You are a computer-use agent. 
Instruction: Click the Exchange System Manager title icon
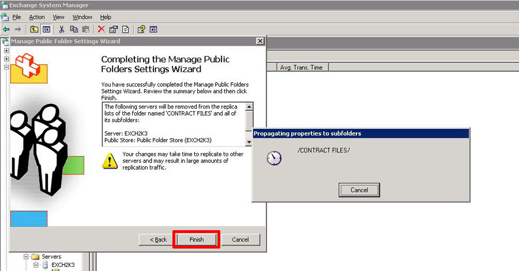point(4,5)
